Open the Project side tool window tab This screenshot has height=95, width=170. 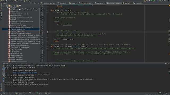click(1, 6)
